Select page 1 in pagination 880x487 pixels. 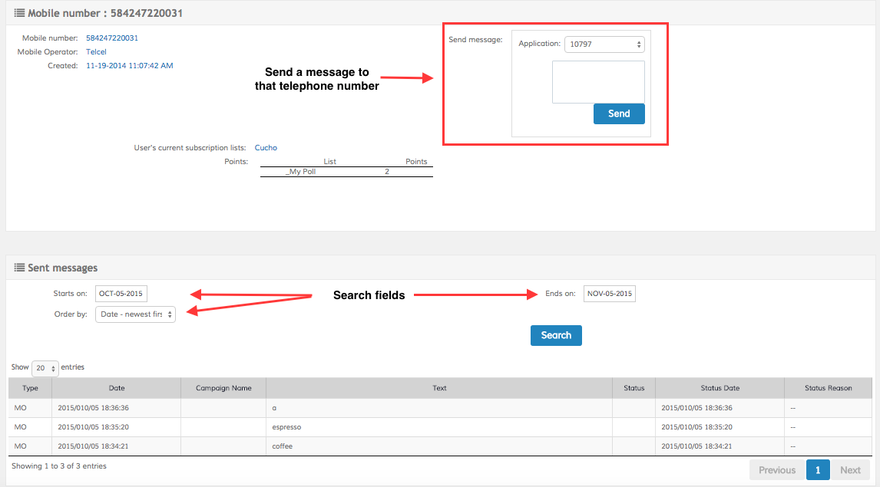coord(818,470)
